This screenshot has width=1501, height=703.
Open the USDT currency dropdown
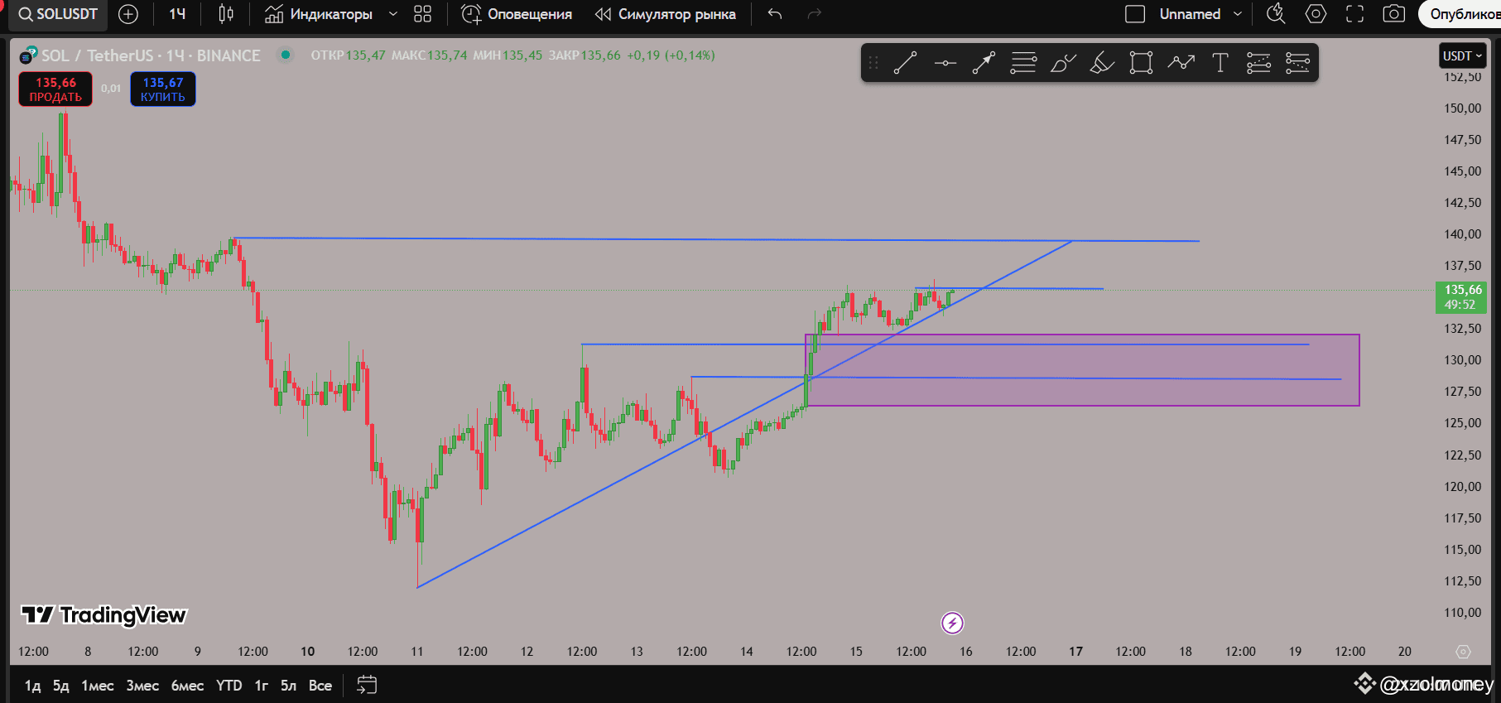click(1462, 55)
